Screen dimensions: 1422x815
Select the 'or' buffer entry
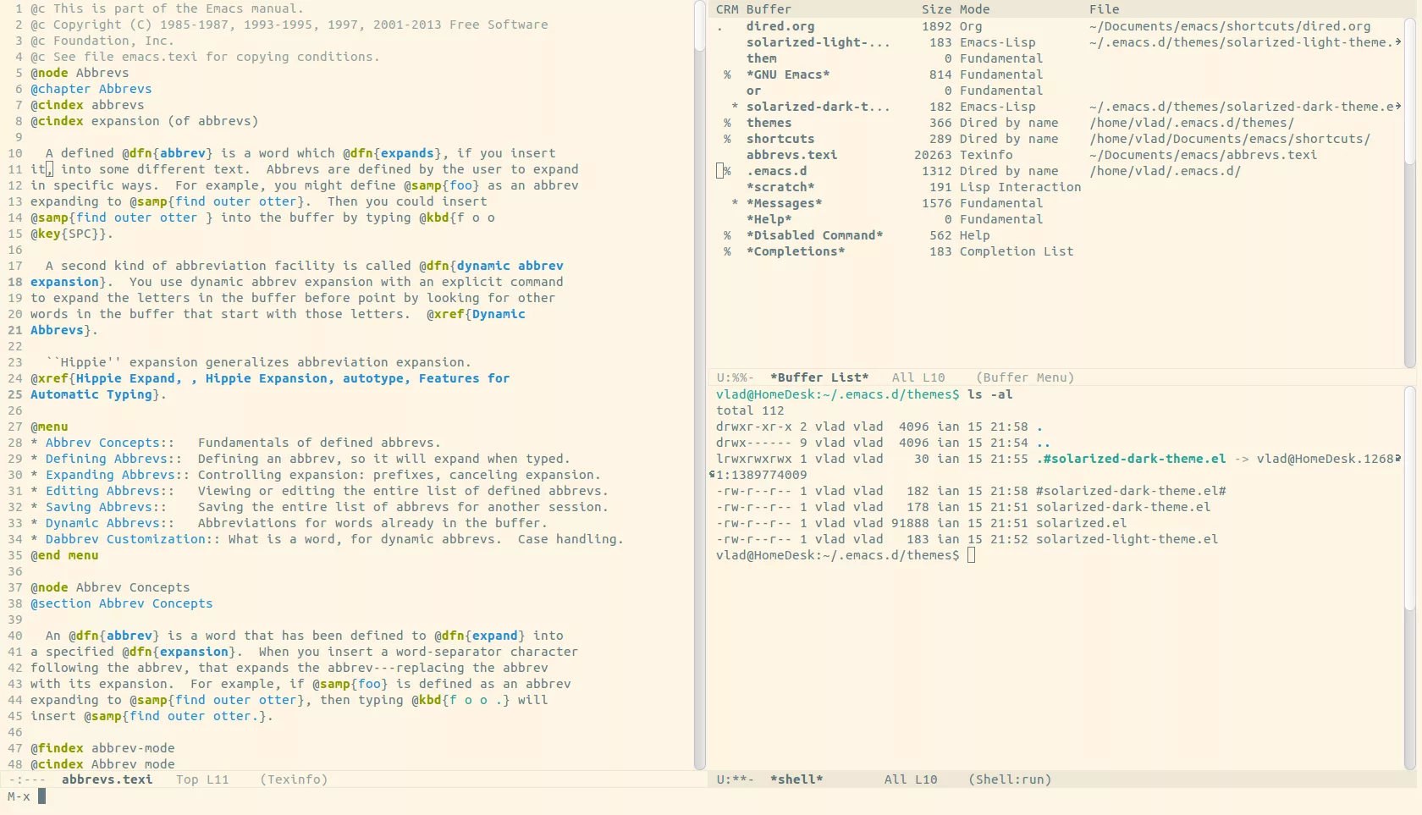753,91
